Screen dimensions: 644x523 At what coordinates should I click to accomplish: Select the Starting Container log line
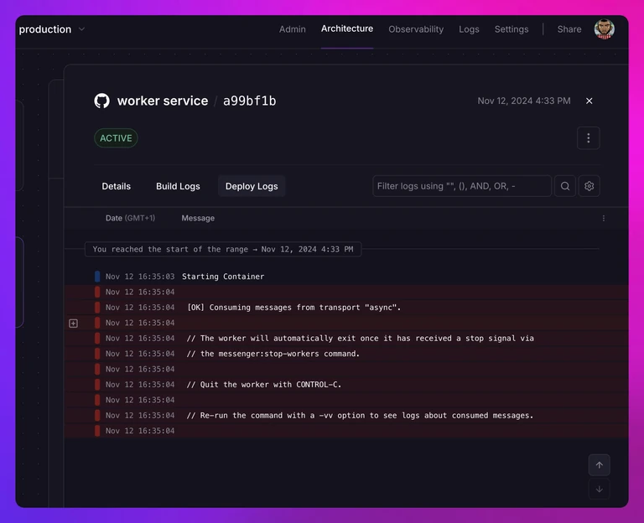pos(346,277)
